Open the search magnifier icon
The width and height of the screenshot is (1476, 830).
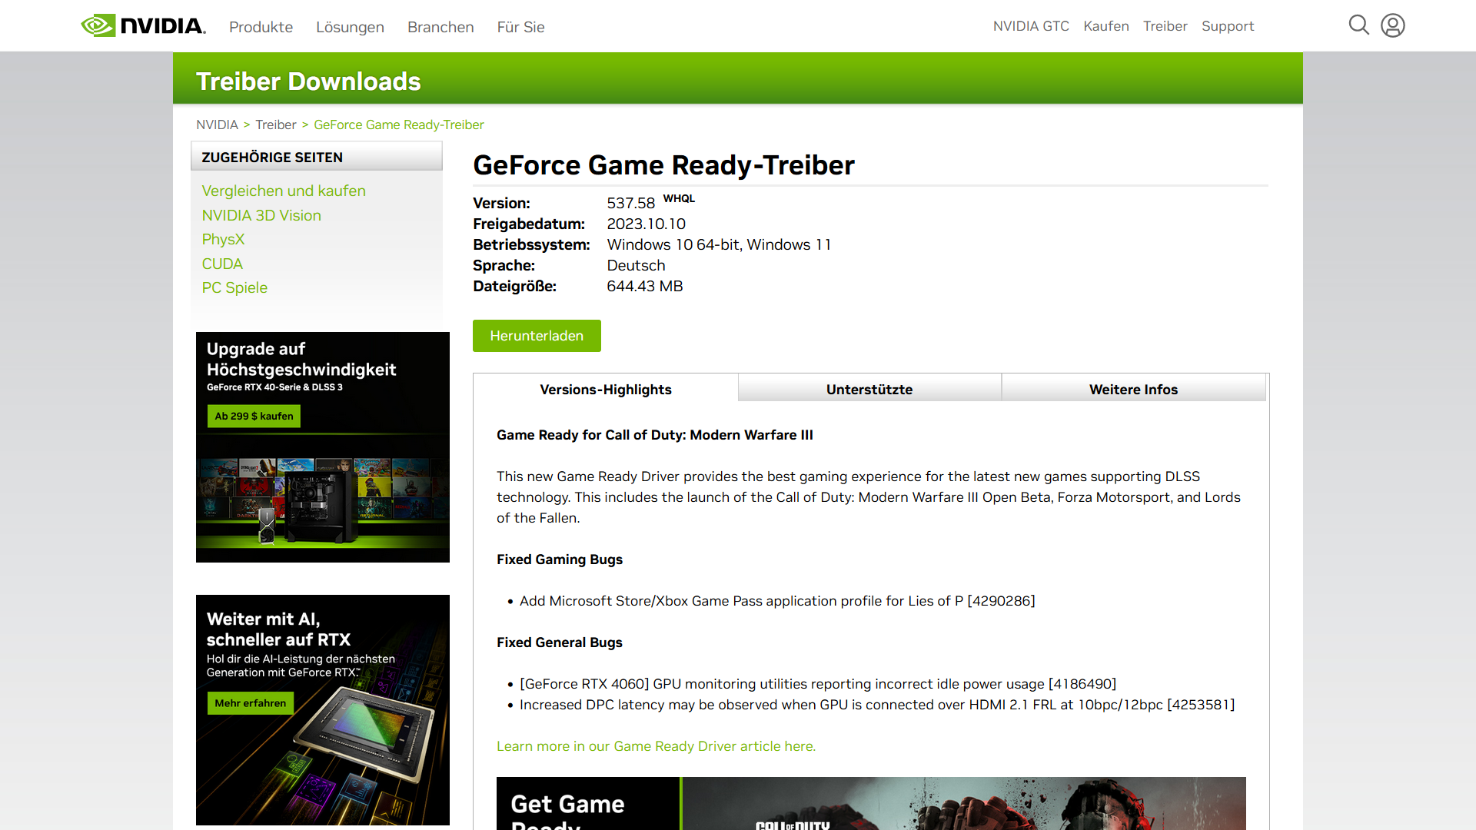(1358, 25)
